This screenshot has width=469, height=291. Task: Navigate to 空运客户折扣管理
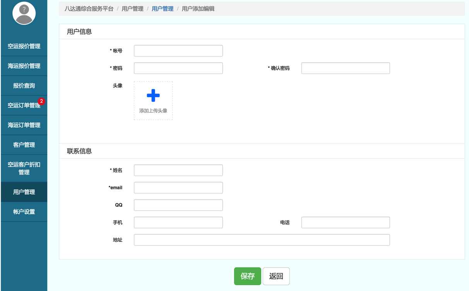point(24,168)
